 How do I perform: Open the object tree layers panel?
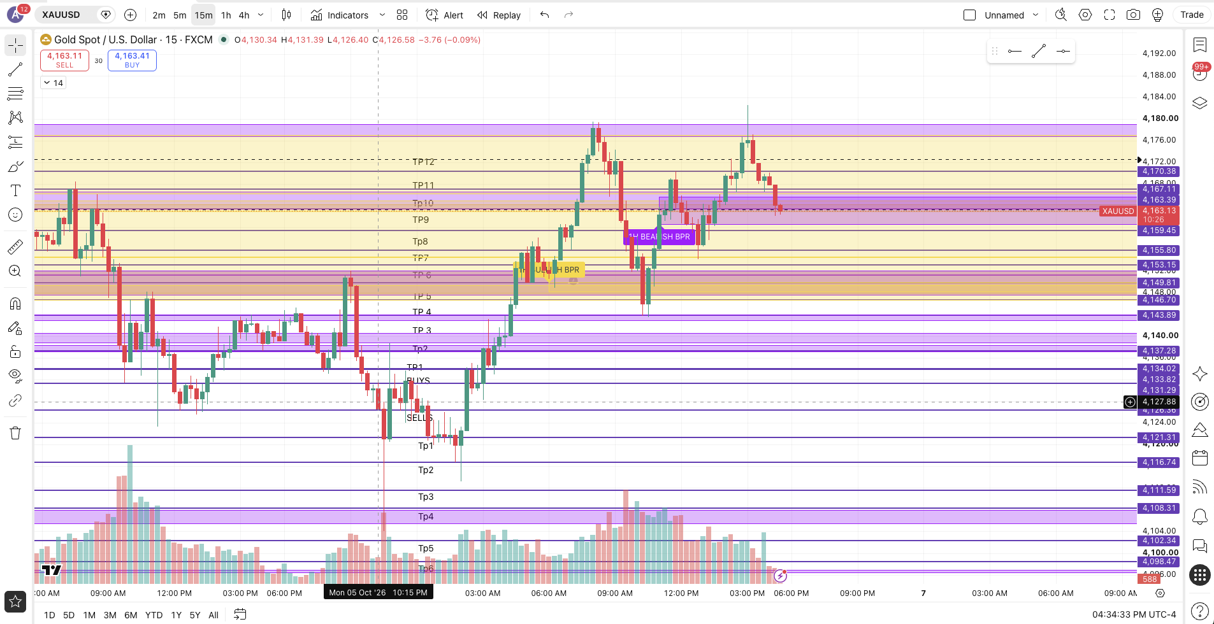[1200, 103]
